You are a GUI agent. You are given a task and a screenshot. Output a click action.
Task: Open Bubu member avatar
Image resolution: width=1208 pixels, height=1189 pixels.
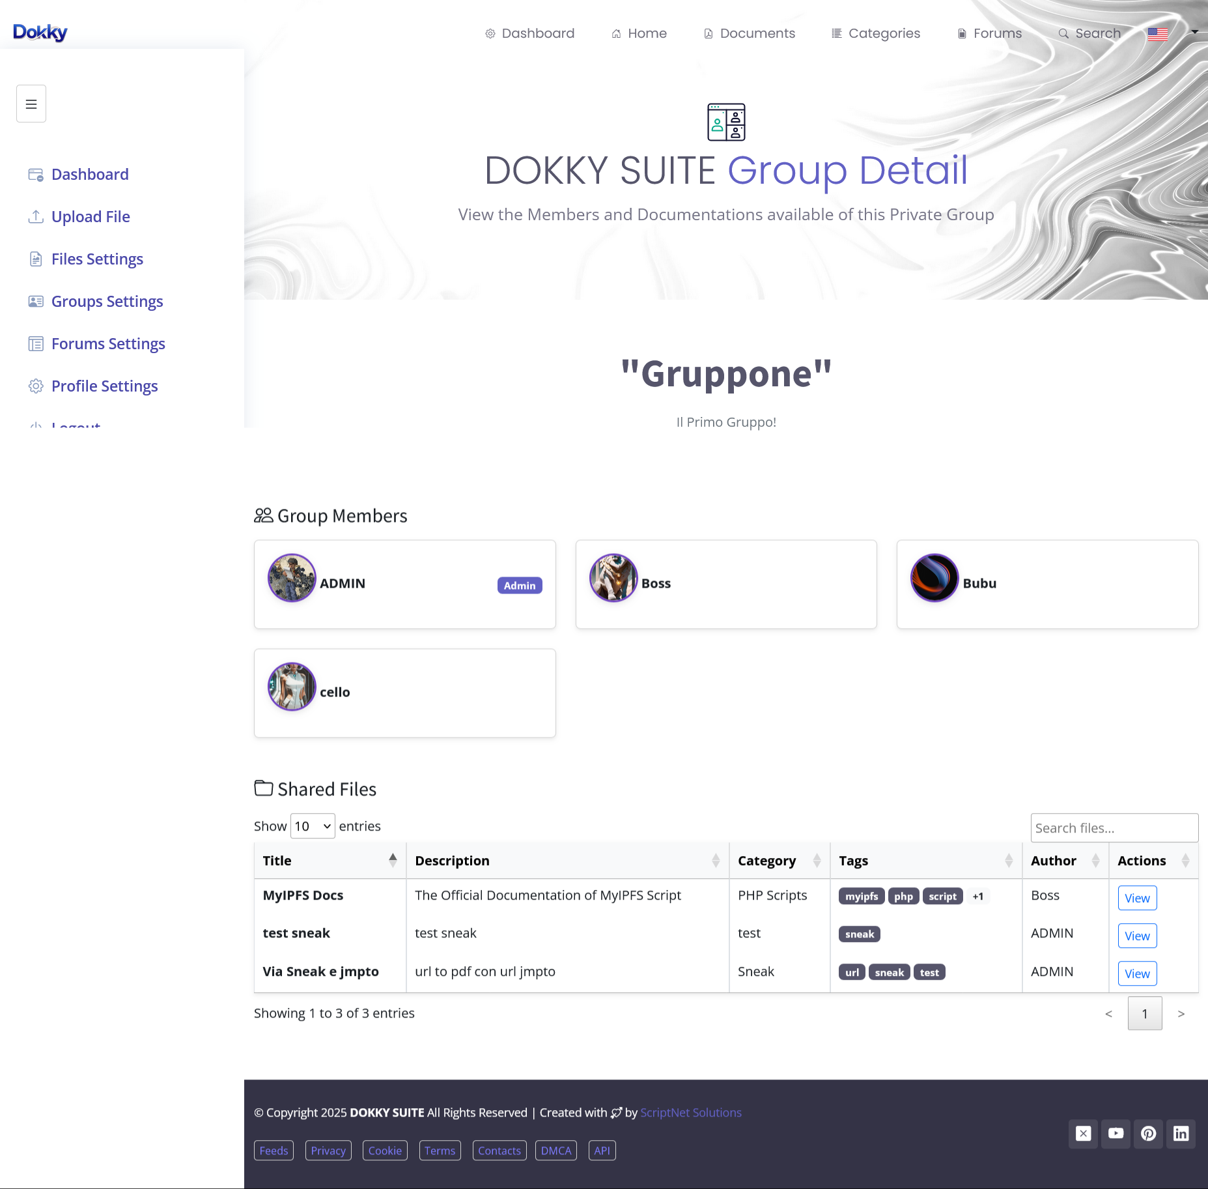[x=934, y=578]
